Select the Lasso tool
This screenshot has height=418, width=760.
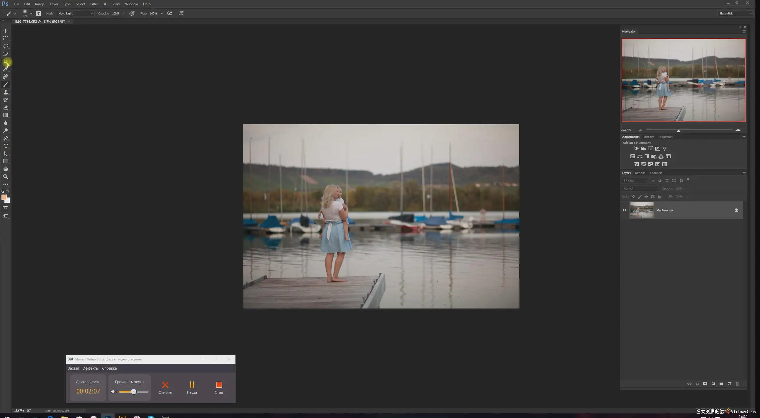(x=6, y=46)
